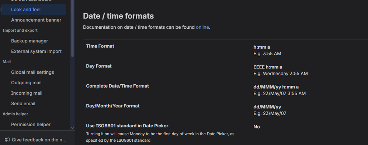Screen dimensions: 368x145
Task: Open Global mail settings
Action: pos(32,72)
